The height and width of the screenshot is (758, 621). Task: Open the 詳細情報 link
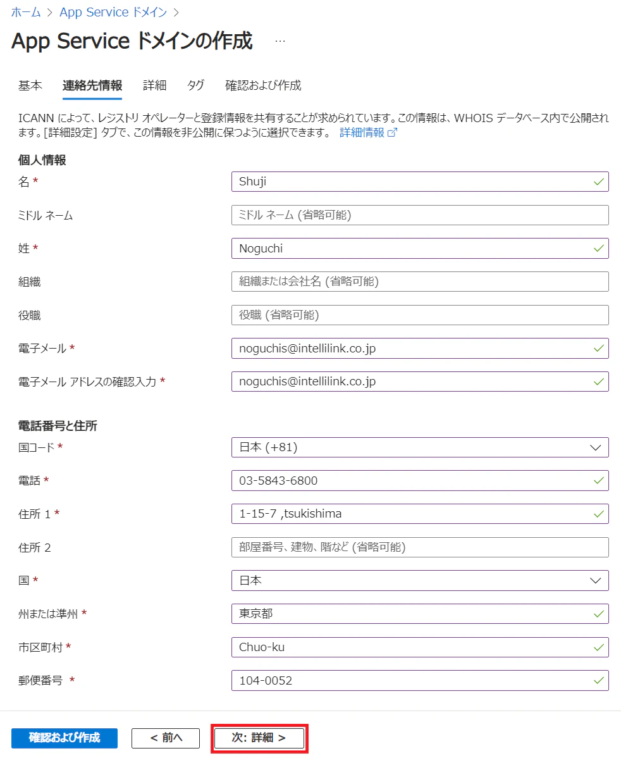tap(362, 132)
